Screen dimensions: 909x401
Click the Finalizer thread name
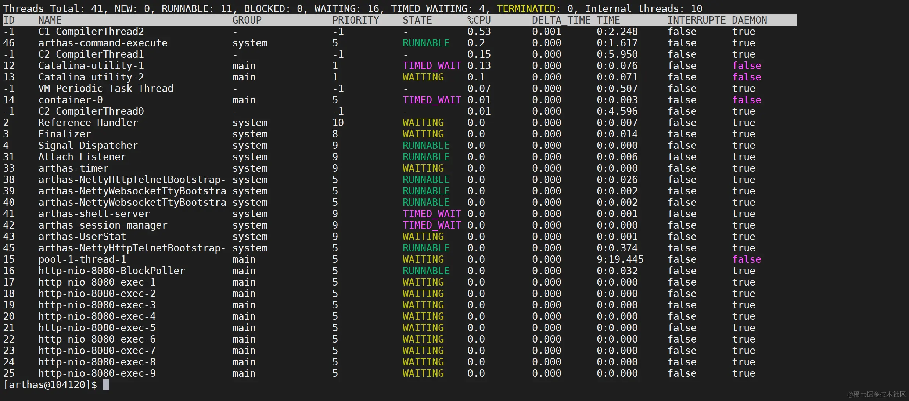pos(64,134)
